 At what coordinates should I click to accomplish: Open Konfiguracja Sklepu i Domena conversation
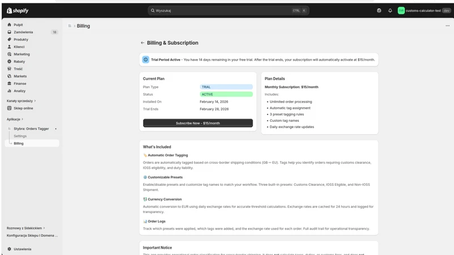point(32,235)
